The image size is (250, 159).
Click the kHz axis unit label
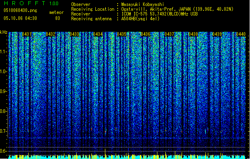[x=4, y=32]
